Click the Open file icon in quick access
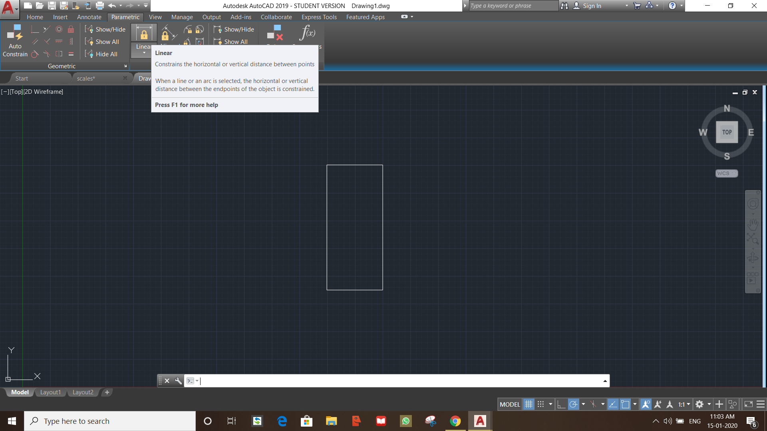Viewport: 767px width, 431px height. (40, 6)
